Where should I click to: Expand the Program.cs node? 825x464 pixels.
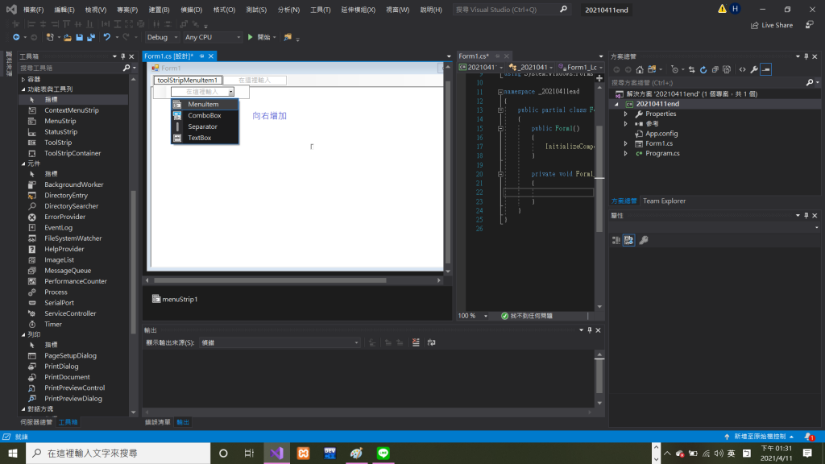click(625, 154)
